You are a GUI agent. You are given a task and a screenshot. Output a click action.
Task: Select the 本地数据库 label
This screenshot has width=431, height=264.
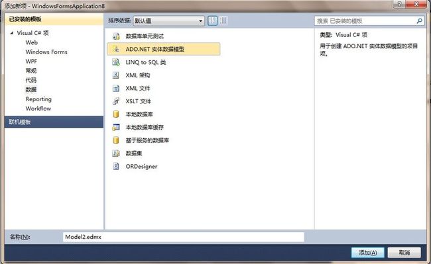pyautogui.click(x=139, y=114)
